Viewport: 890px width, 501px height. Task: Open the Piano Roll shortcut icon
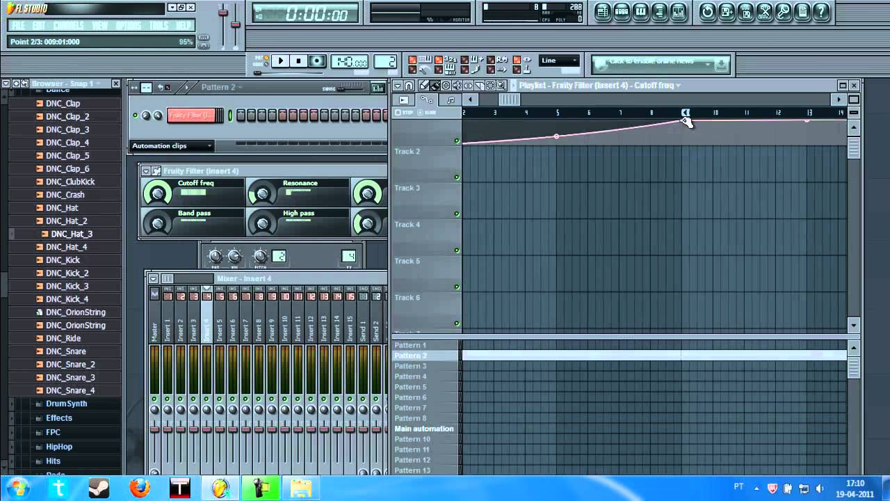[x=640, y=12]
